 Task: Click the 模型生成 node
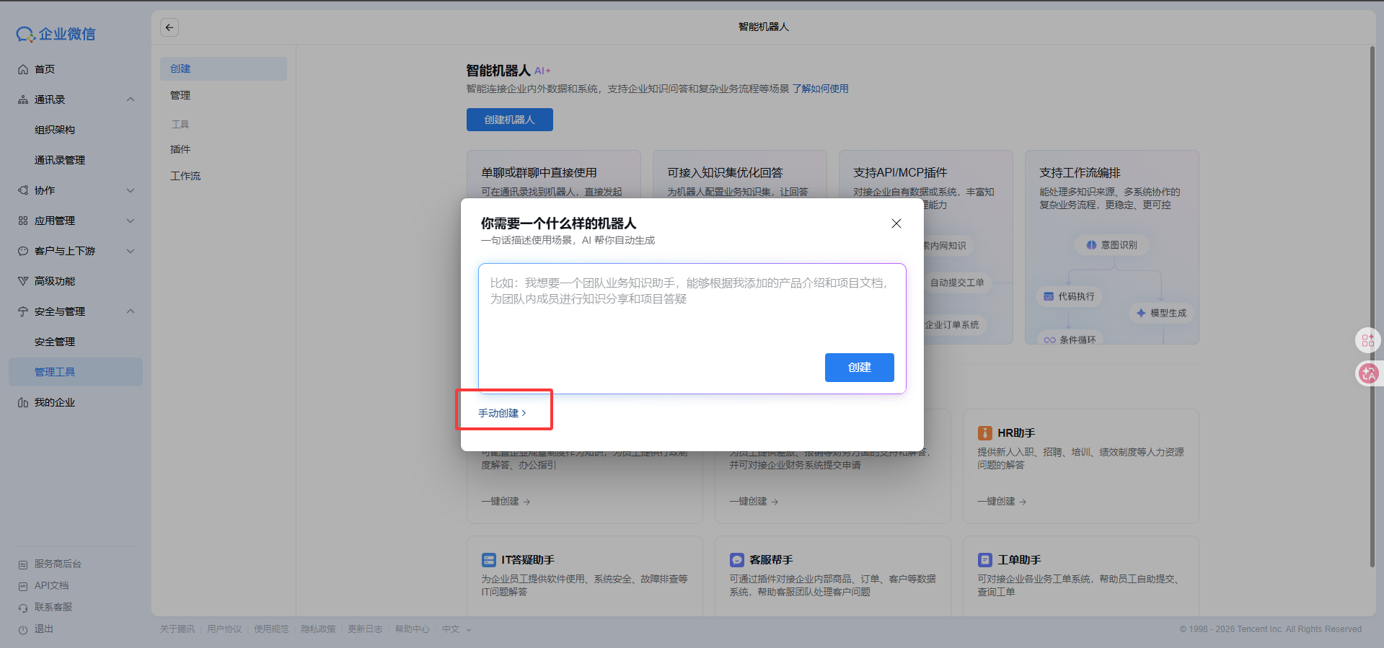[1162, 313]
